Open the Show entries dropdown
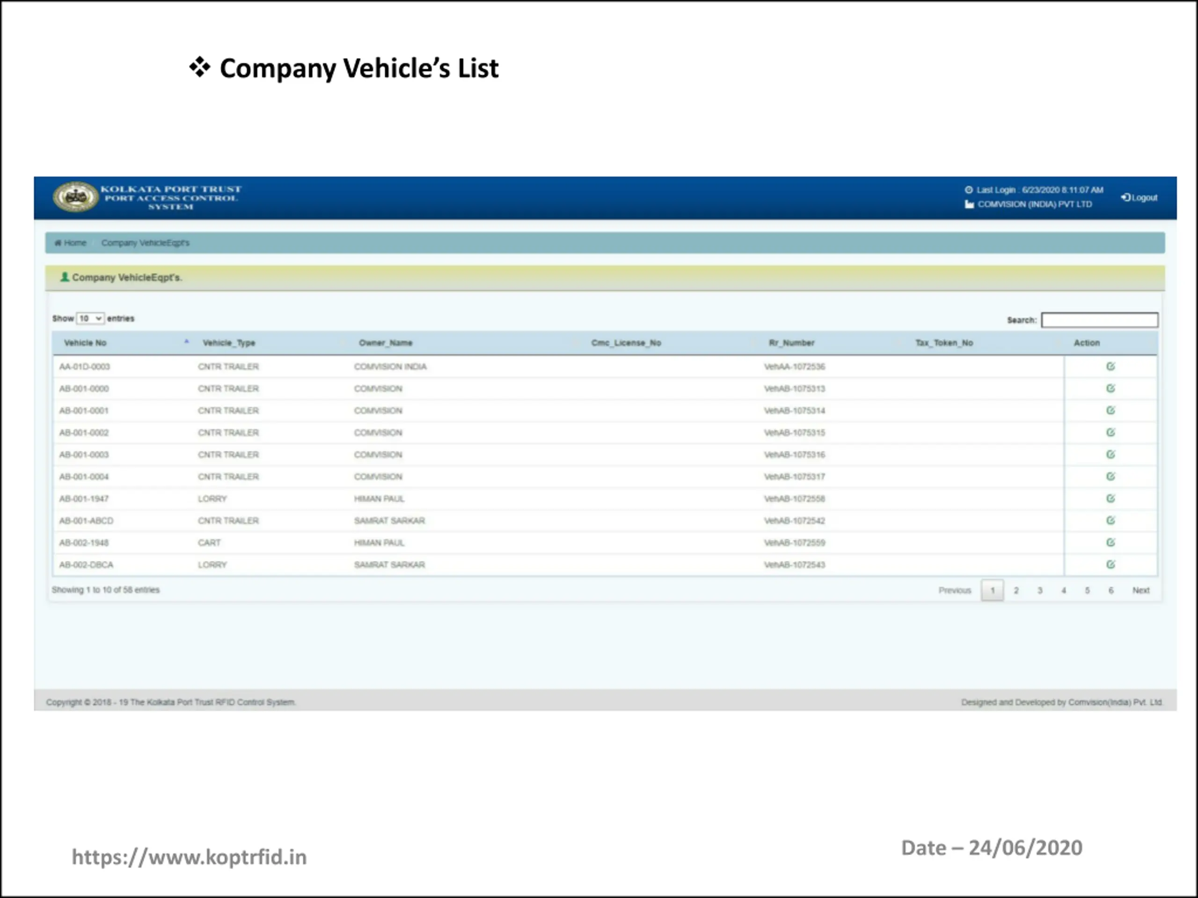 [90, 319]
